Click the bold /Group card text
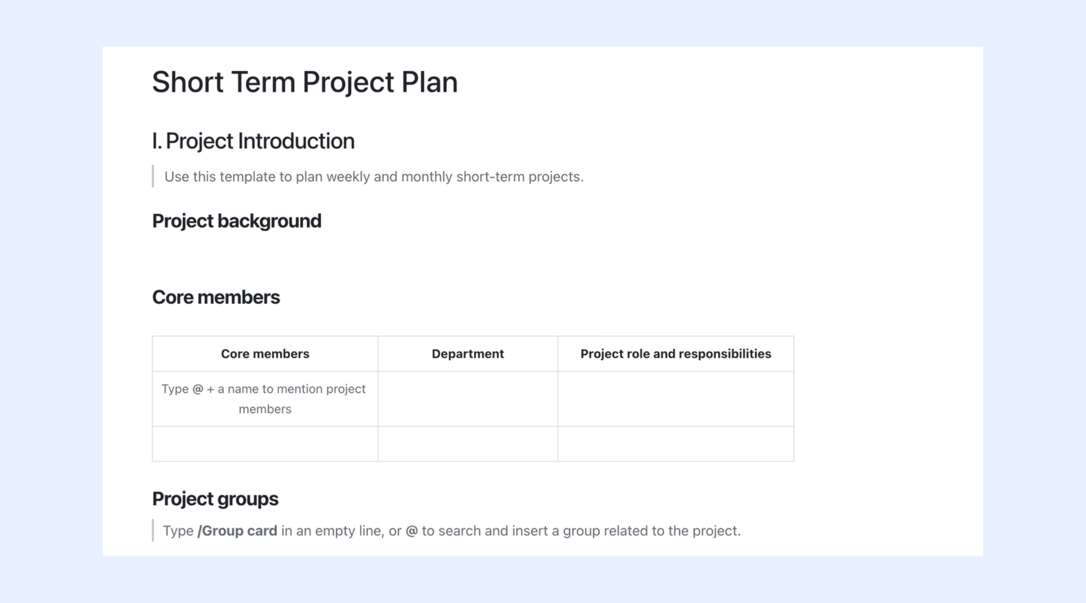The image size is (1086, 603). [x=237, y=531]
